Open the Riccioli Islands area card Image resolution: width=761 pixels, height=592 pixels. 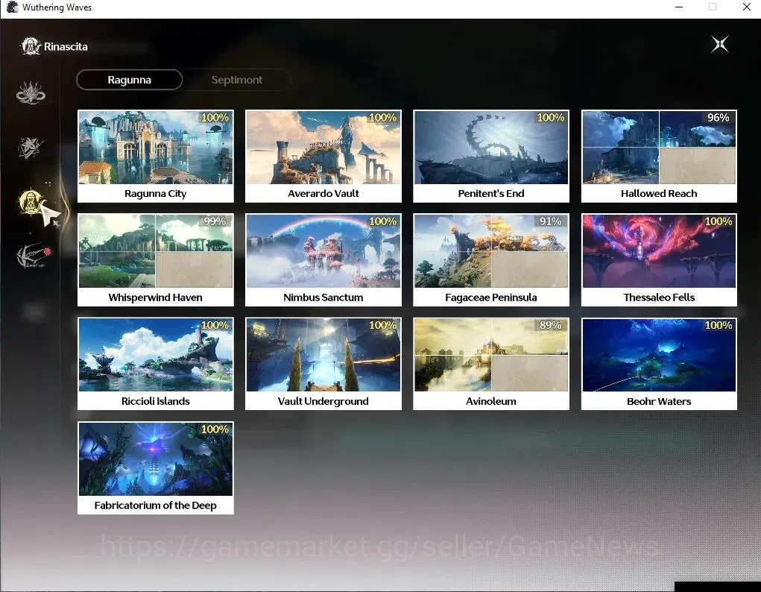tap(155, 364)
